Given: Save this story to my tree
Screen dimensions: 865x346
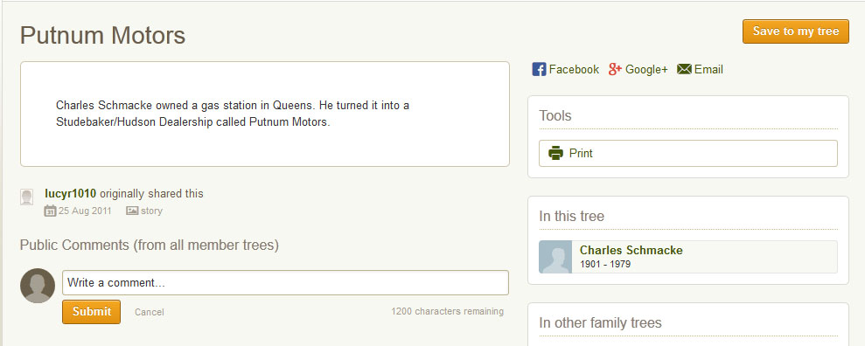Looking at the screenshot, I should 796,31.
